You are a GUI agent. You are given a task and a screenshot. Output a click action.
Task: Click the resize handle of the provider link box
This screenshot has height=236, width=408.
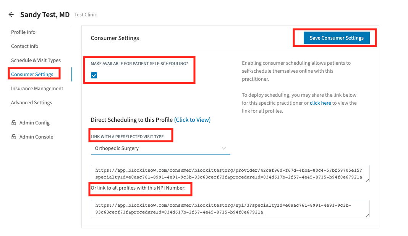368,180
